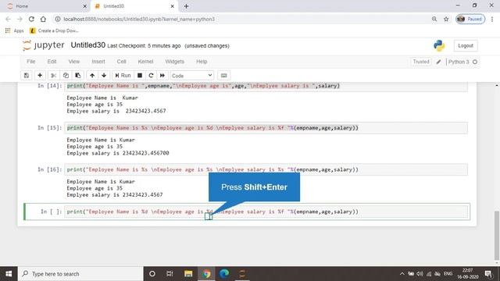The image size is (500, 281).
Task: Move selected cell down arrow
Action: [104, 76]
